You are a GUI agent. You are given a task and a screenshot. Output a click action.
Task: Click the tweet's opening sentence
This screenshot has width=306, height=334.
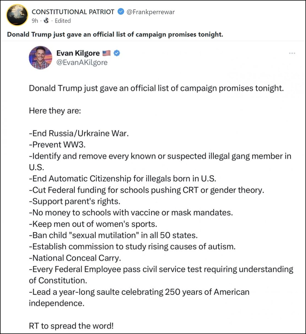156,88
